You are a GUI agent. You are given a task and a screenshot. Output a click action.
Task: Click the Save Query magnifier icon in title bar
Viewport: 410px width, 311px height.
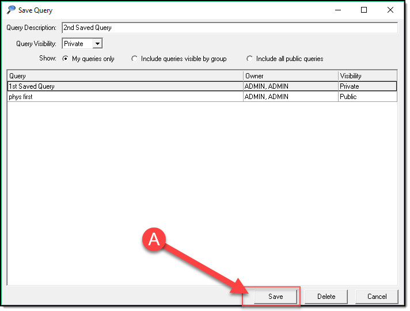point(11,10)
